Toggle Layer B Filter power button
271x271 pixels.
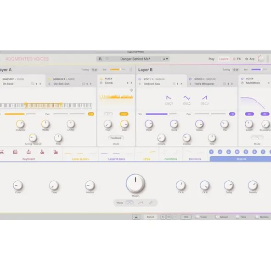click(x=242, y=79)
